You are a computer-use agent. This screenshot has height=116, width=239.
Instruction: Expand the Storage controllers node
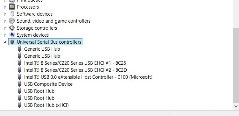[x=5, y=28]
